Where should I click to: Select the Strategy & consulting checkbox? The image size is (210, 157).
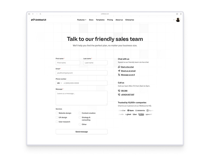click(x=80, y=117)
